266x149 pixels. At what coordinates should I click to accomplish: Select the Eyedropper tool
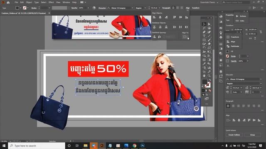pyautogui.click(x=204, y=64)
